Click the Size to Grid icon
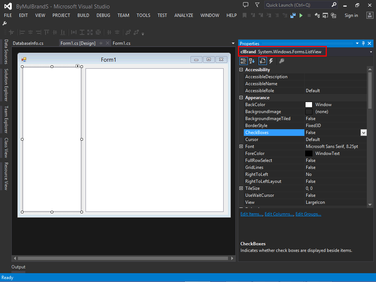Image resolution: width=376 pixels, height=282 pixels. [x=98, y=32]
